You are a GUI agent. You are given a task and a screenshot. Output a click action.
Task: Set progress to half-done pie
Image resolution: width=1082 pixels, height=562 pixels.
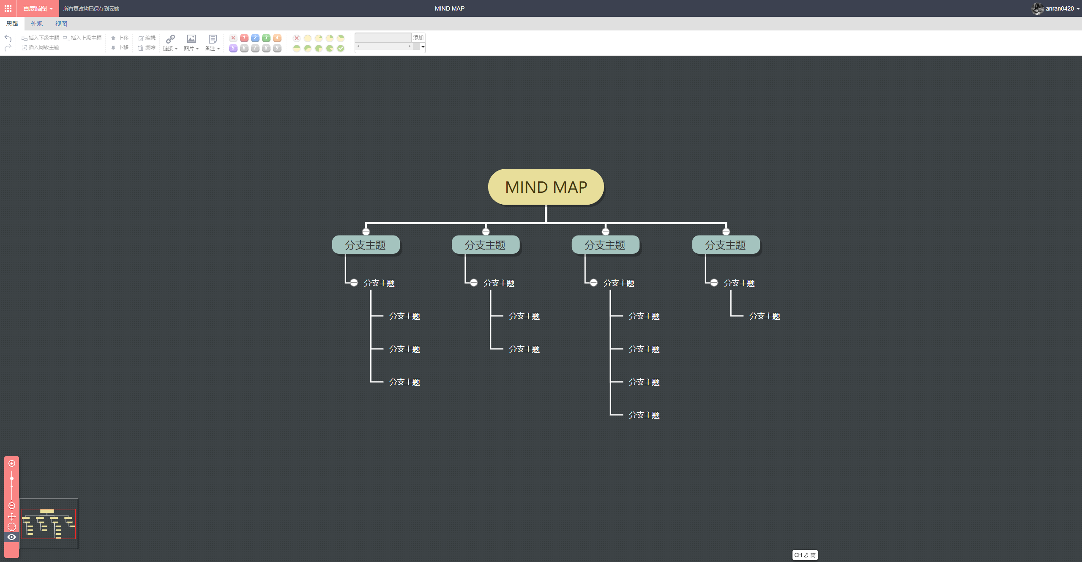[x=297, y=48]
